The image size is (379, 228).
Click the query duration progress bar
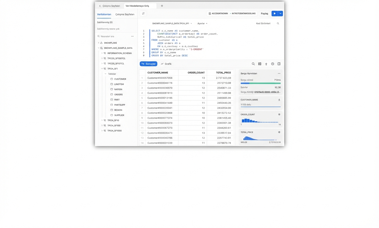(260, 84)
